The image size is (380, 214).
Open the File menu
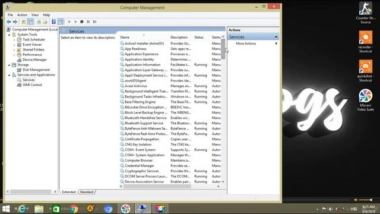pos(10,15)
